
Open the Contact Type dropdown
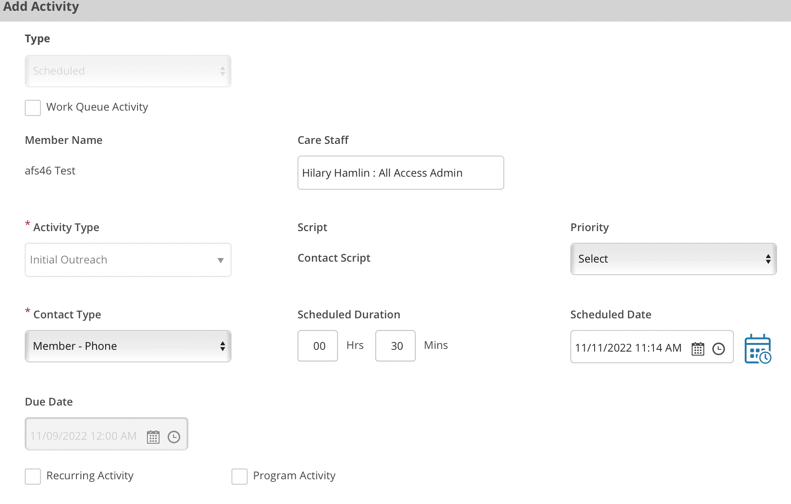coord(128,346)
